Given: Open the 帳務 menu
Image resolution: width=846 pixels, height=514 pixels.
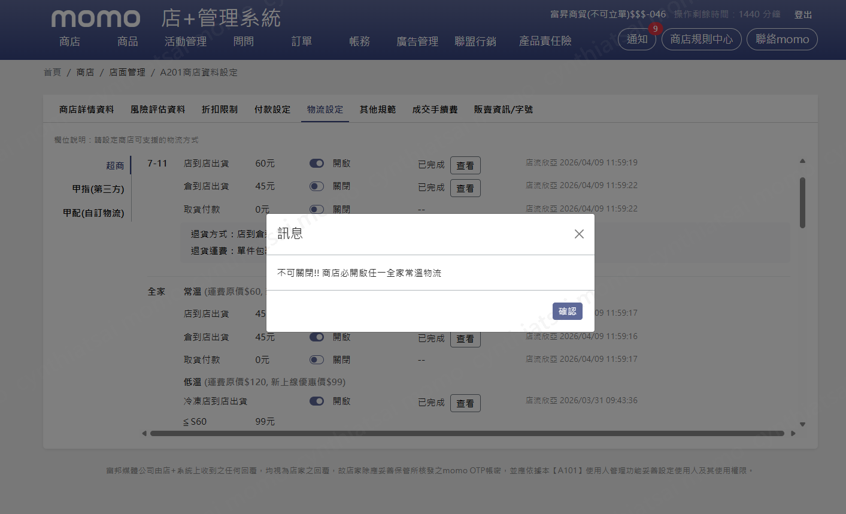Looking at the screenshot, I should click(x=360, y=41).
